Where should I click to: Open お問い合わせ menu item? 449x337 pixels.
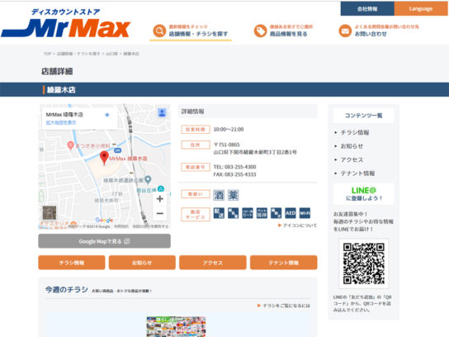371,34
